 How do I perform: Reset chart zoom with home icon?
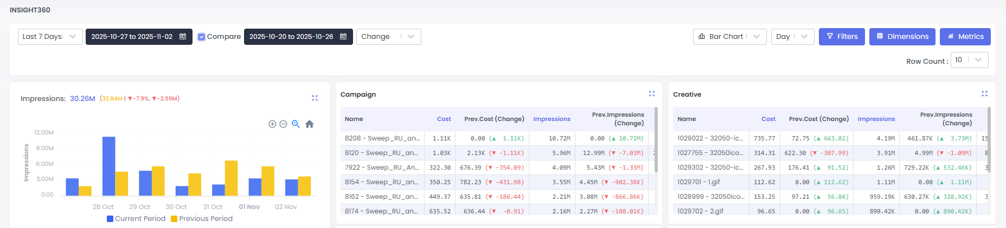coord(310,124)
